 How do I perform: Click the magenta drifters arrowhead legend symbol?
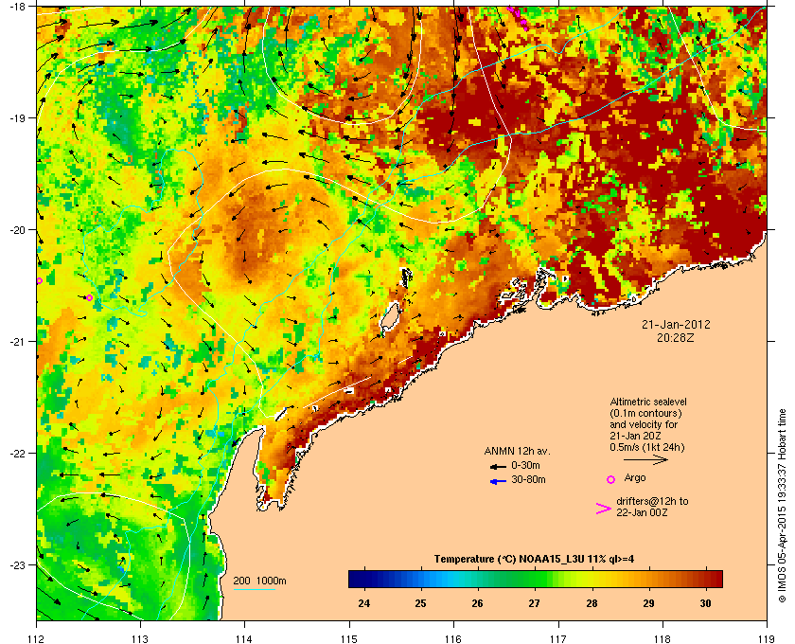(x=604, y=509)
